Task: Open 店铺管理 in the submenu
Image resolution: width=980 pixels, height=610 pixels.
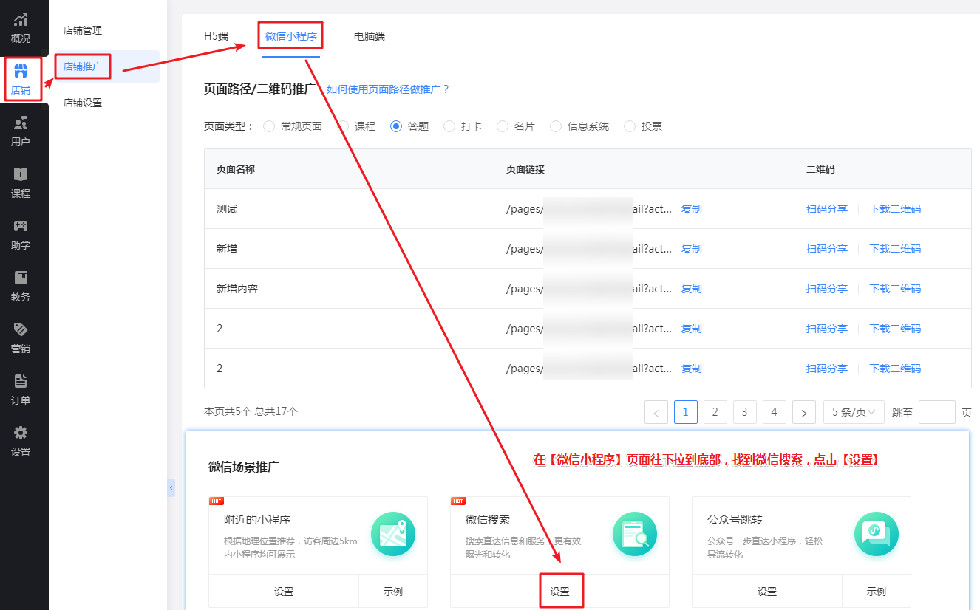Action: [x=83, y=30]
